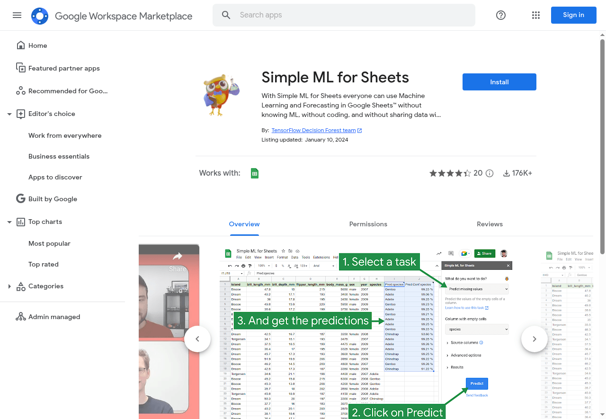Click the Install button

point(499,82)
